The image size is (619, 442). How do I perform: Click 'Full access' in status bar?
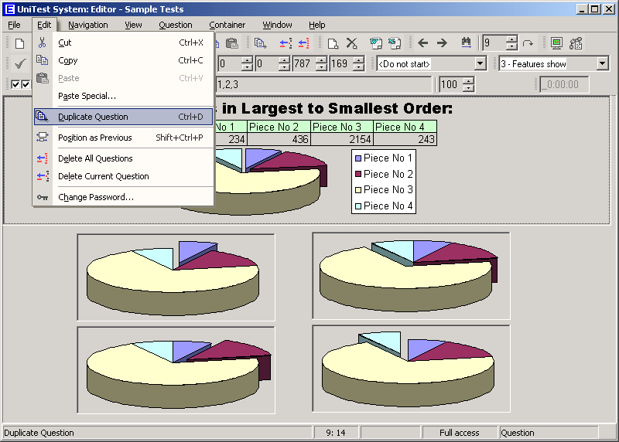[459, 433]
